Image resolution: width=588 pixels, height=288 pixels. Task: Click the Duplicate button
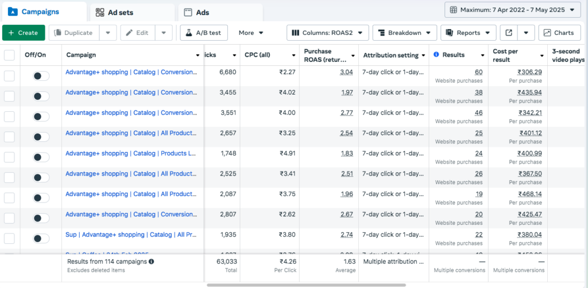tap(73, 33)
